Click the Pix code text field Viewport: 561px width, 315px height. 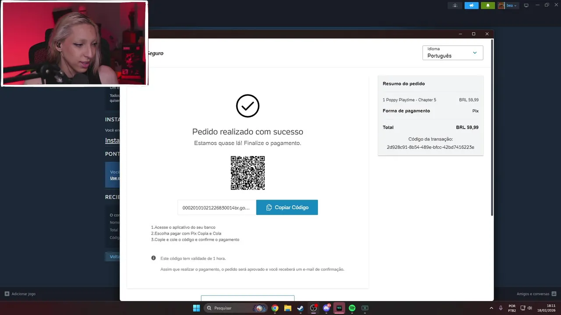pos(217,207)
